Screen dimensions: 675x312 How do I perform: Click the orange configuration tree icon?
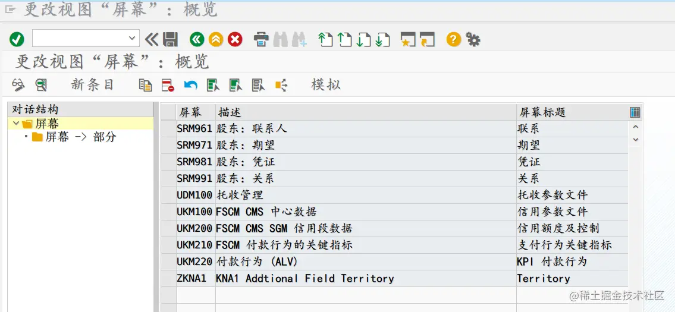click(281, 85)
